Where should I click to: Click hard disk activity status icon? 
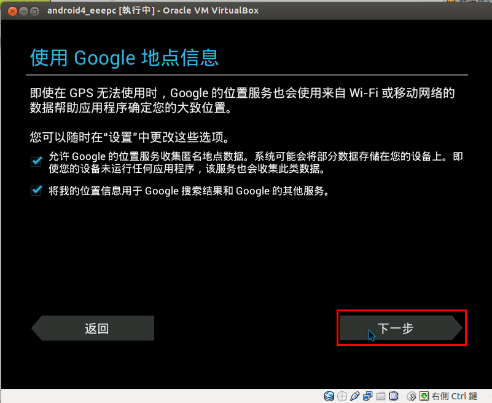(329, 396)
